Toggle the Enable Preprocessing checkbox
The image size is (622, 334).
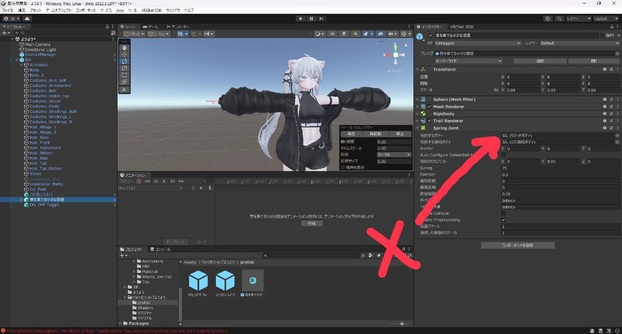tap(504, 220)
